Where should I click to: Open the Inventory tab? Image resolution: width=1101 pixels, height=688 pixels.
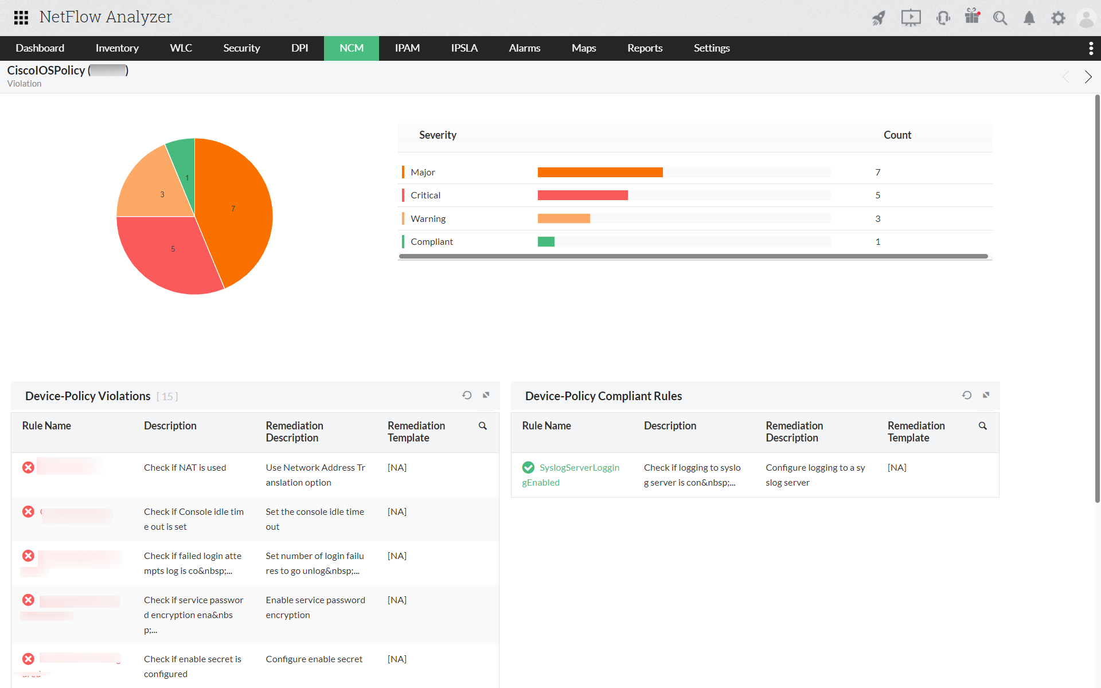coord(117,48)
